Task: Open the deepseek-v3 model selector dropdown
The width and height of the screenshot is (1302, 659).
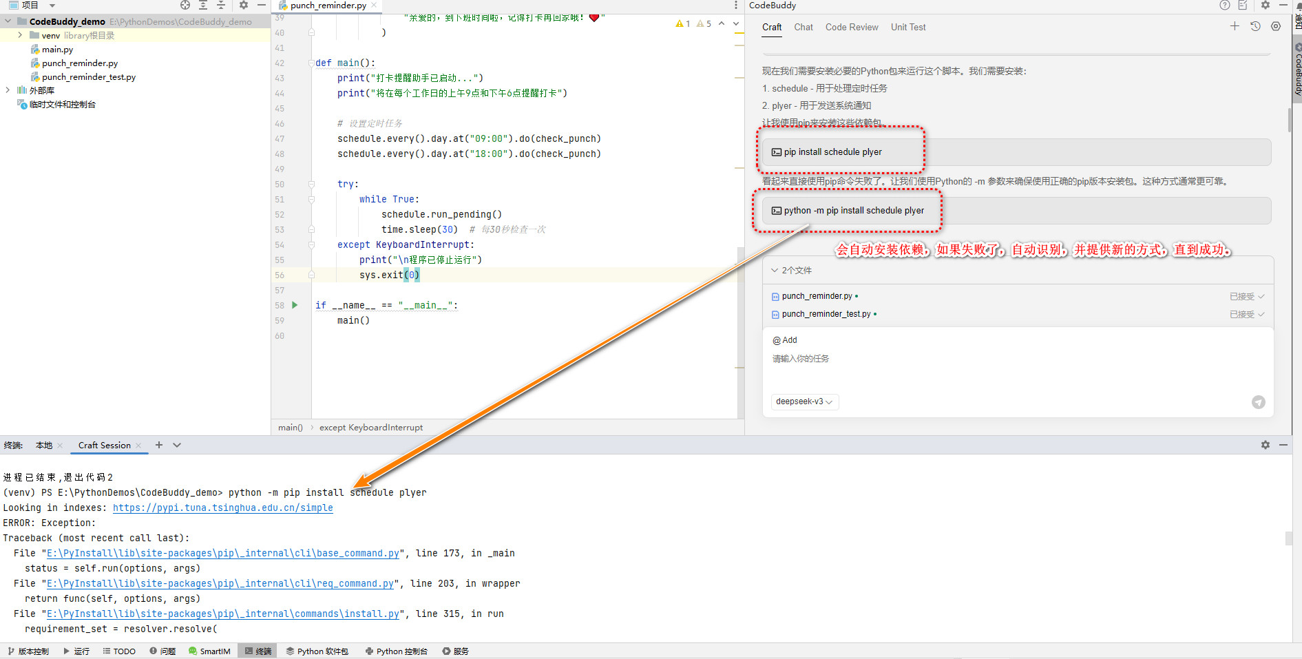Action: click(804, 401)
